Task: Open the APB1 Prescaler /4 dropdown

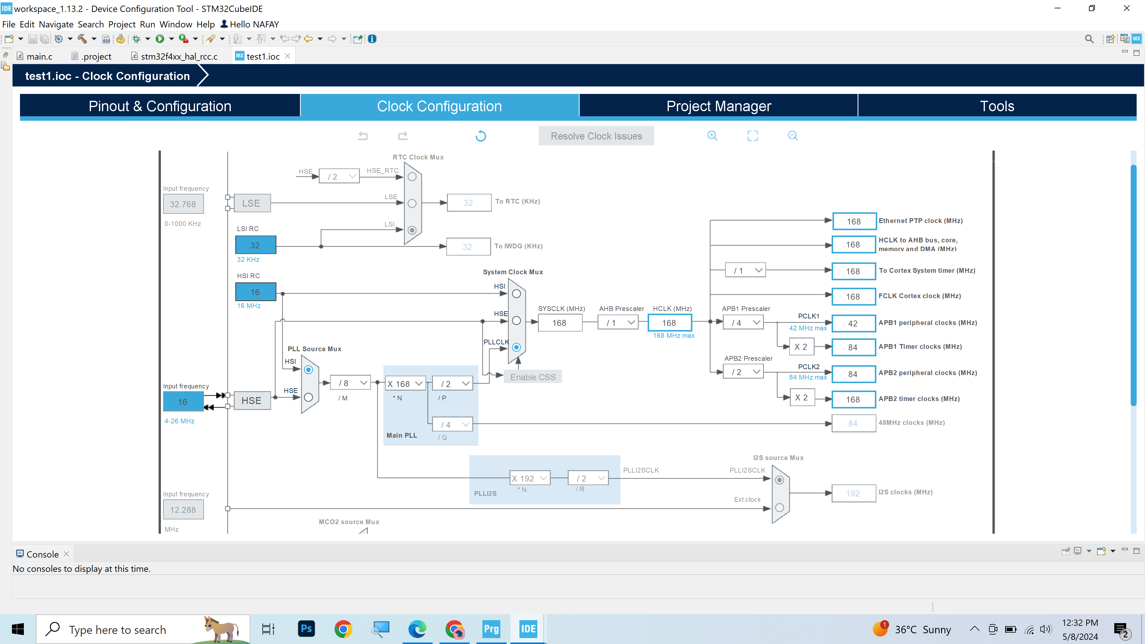Action: pos(743,323)
